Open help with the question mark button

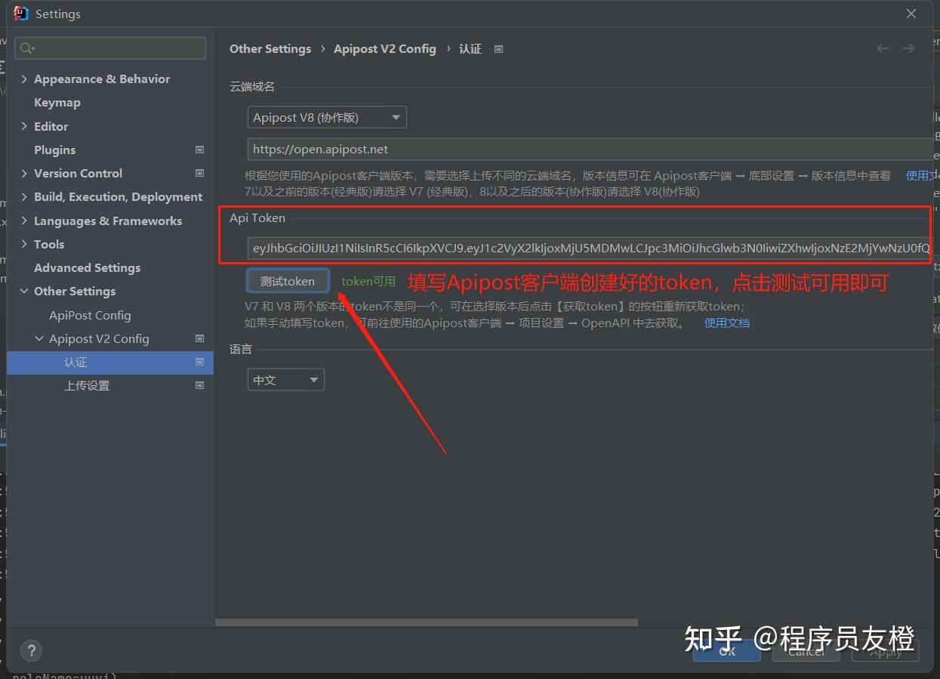(31, 650)
